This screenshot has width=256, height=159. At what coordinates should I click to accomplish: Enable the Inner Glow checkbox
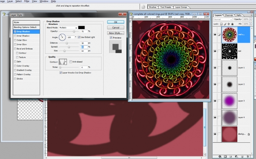coord(15,44)
